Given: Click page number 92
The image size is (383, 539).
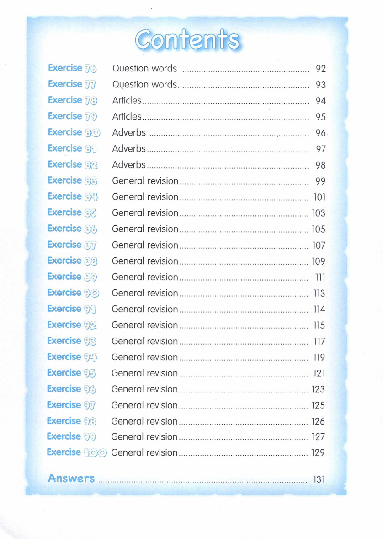Looking at the screenshot, I should [x=320, y=69].
